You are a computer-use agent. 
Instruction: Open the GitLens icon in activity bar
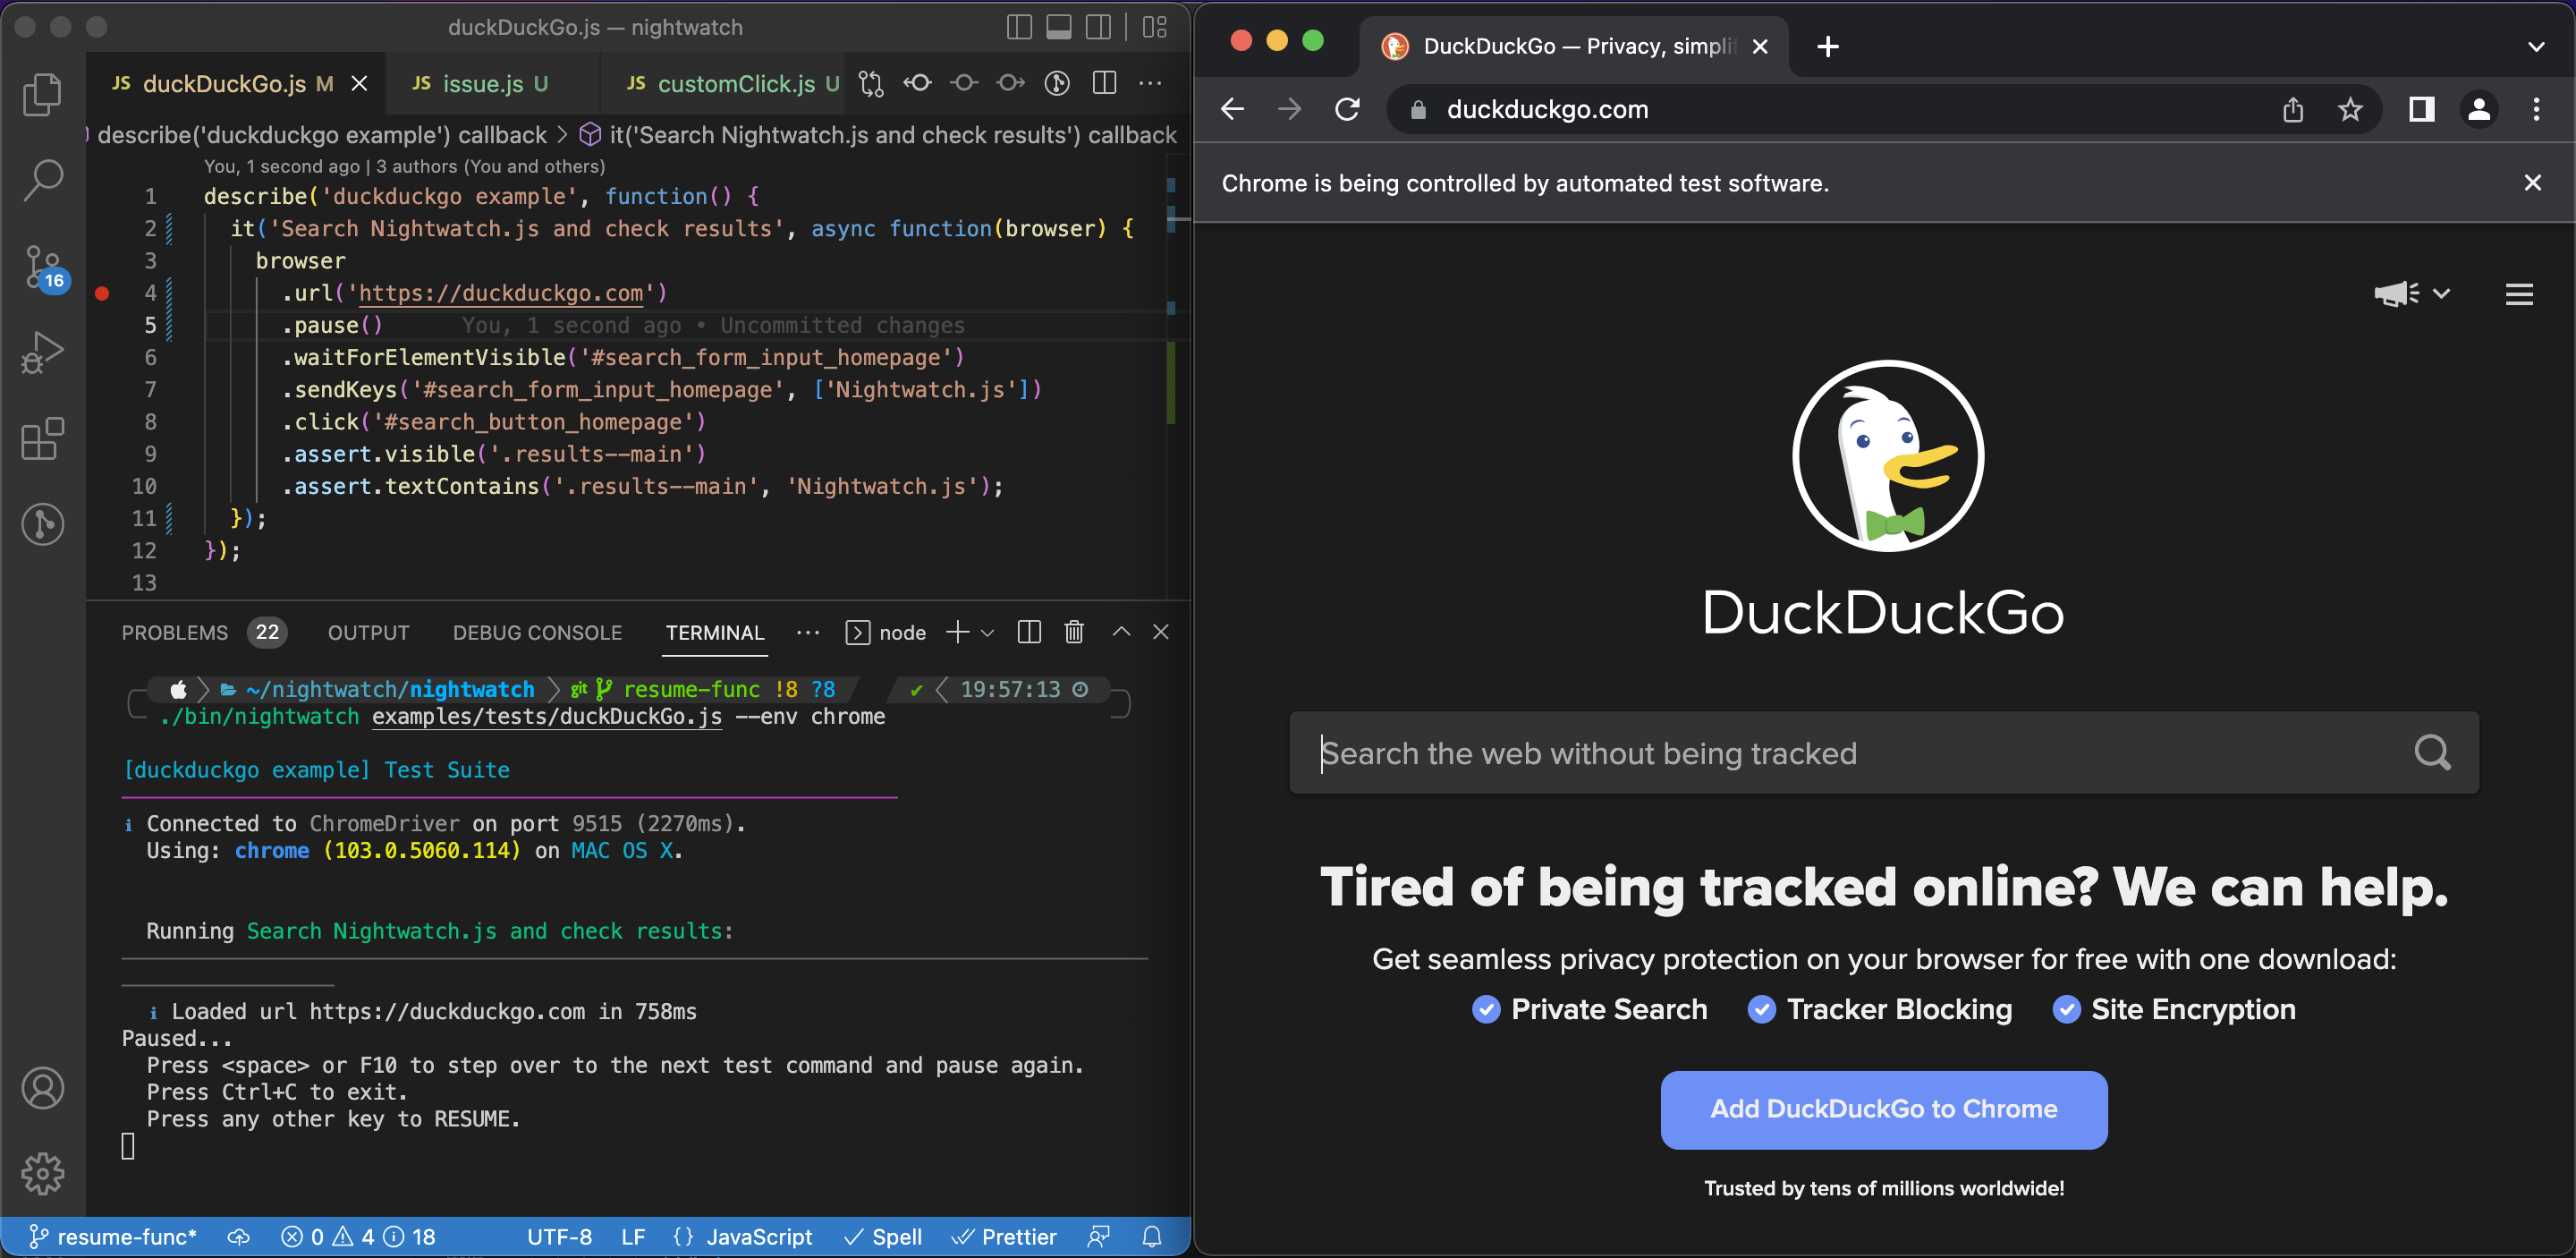(42, 524)
